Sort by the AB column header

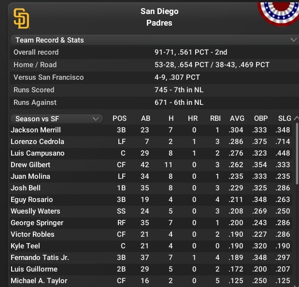click(145, 118)
